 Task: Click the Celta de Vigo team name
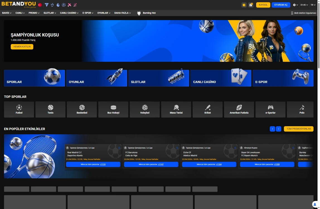click(x=131, y=155)
